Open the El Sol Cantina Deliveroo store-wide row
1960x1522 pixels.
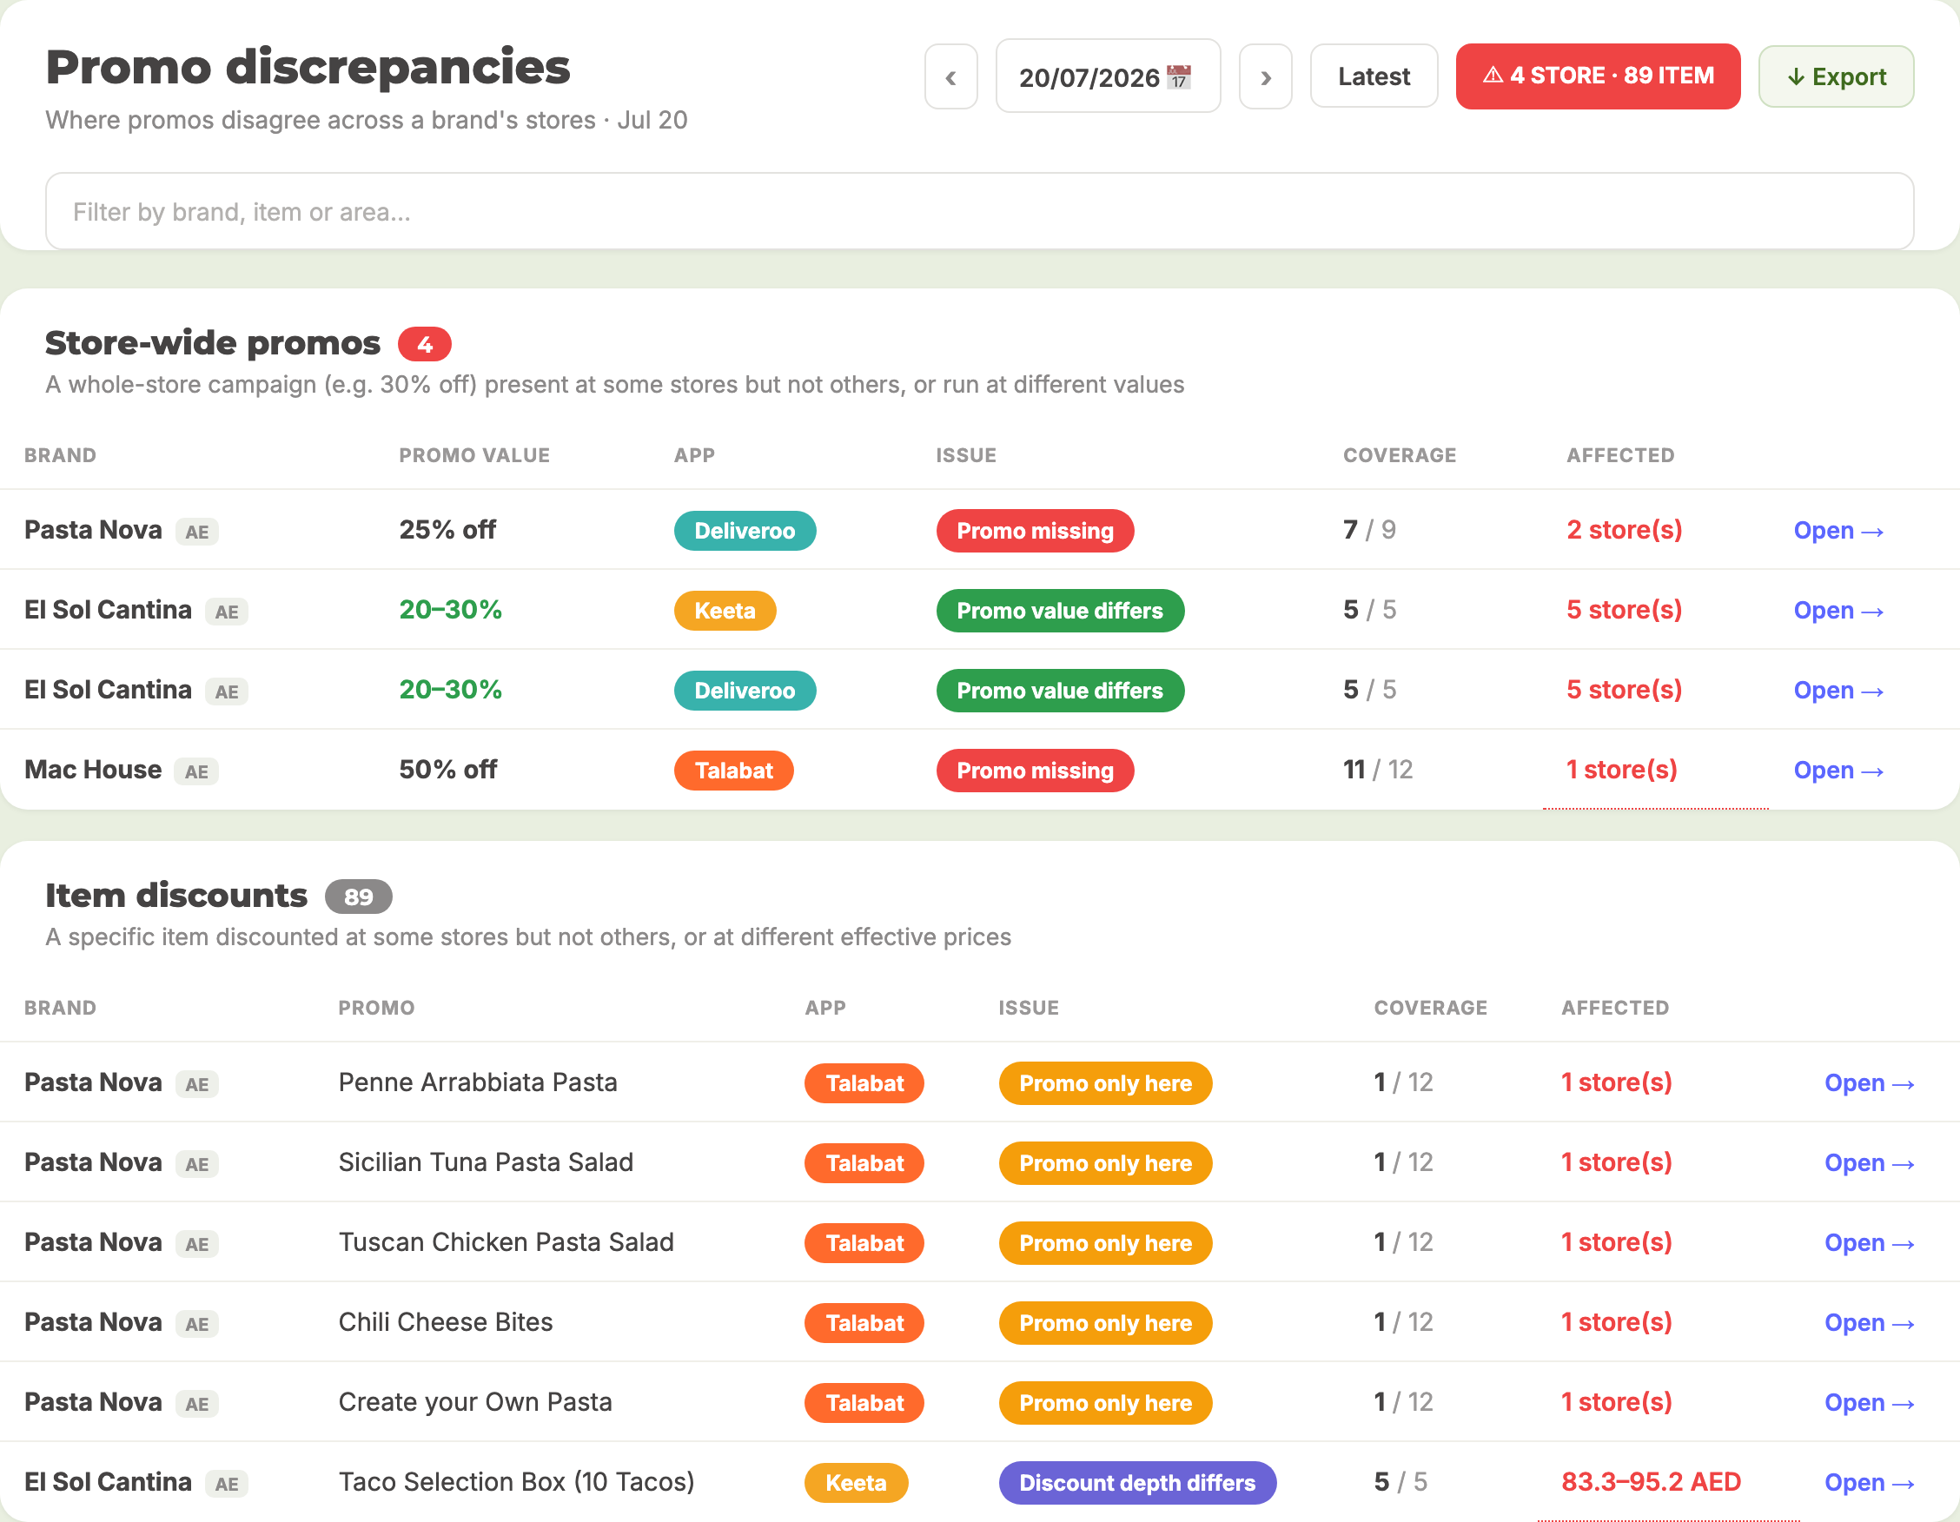[x=1838, y=690]
